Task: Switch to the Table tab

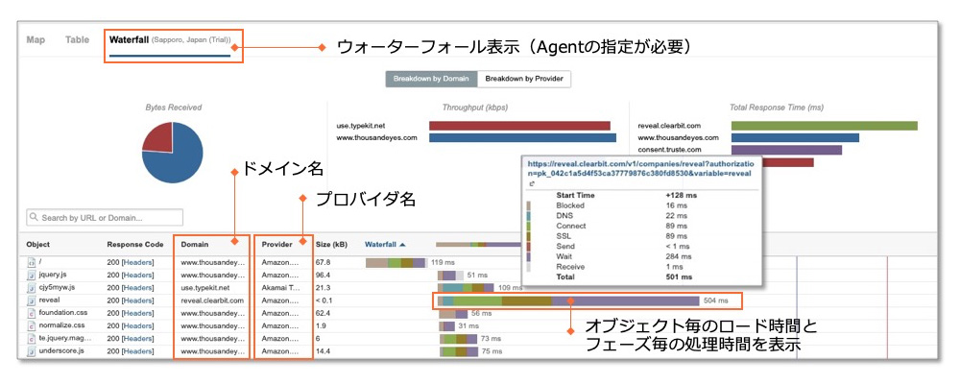Action: tap(77, 40)
